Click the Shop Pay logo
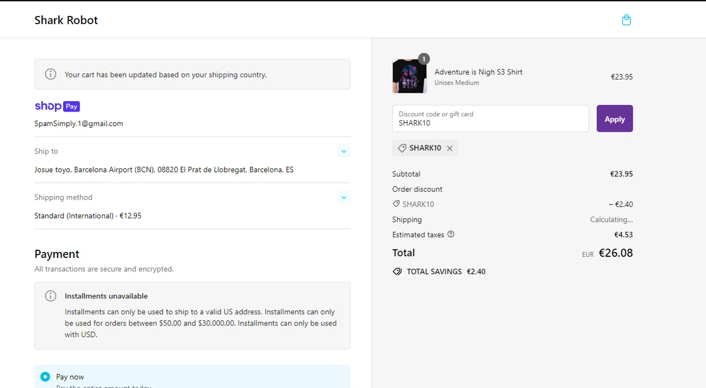The image size is (706, 388). coord(57,106)
